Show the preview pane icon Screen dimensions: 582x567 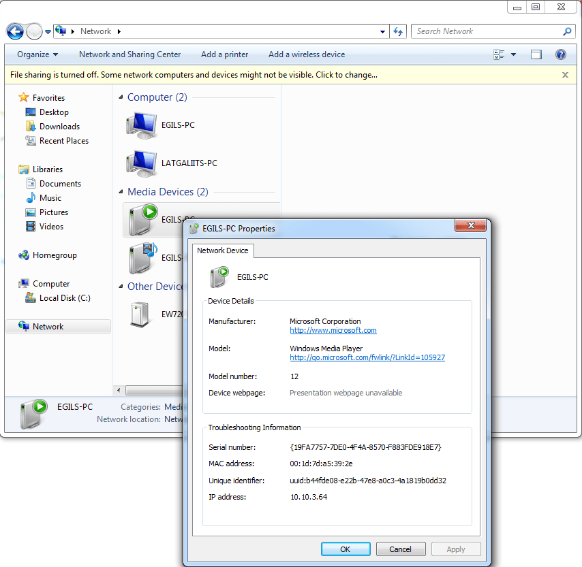536,54
